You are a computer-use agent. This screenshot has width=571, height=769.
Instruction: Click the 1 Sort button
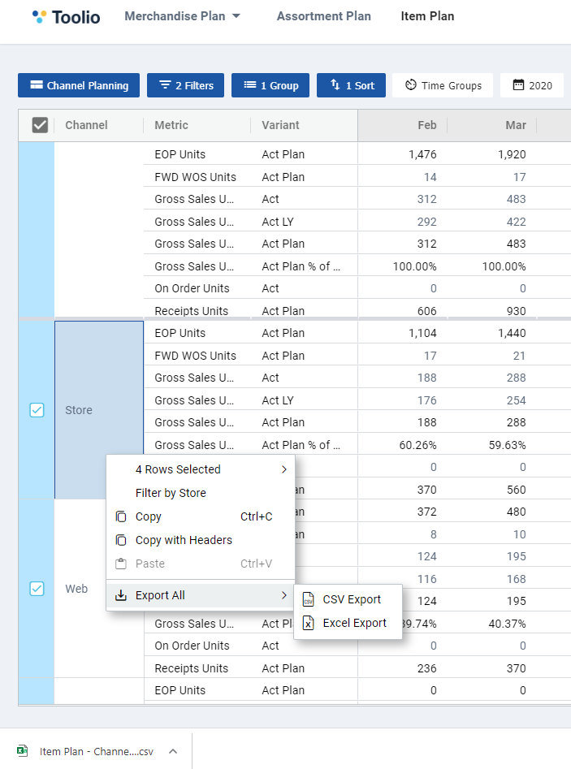pos(351,85)
